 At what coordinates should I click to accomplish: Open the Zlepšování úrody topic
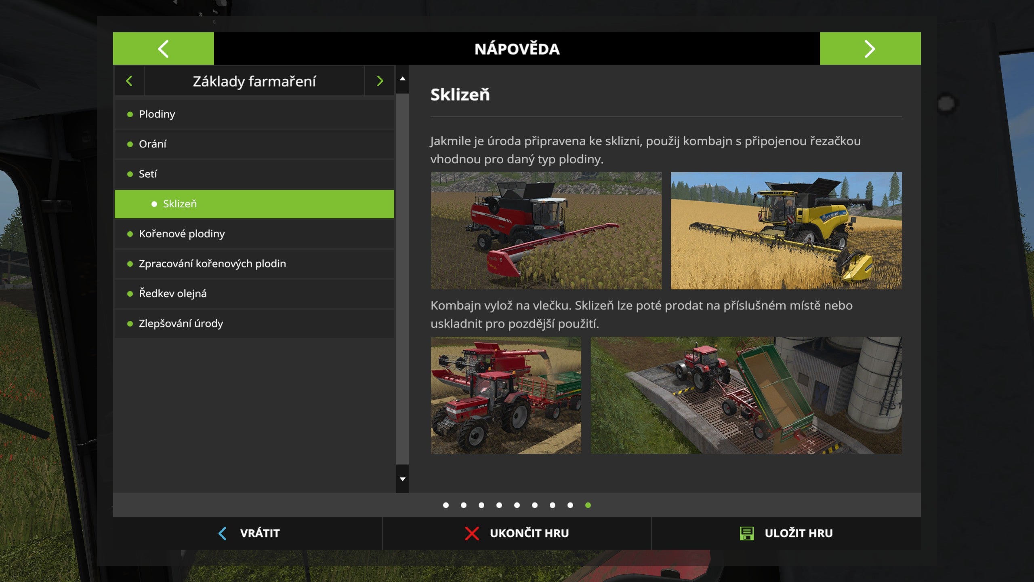pyautogui.click(x=254, y=323)
